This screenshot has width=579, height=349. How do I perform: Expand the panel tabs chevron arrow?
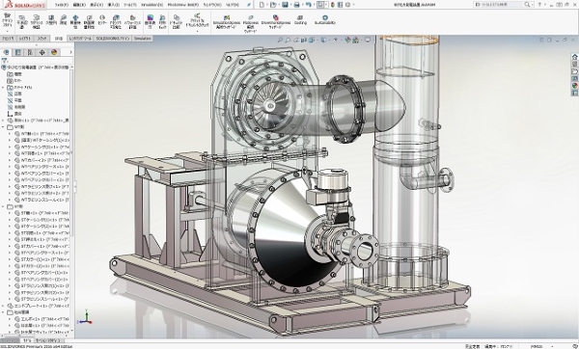point(70,52)
